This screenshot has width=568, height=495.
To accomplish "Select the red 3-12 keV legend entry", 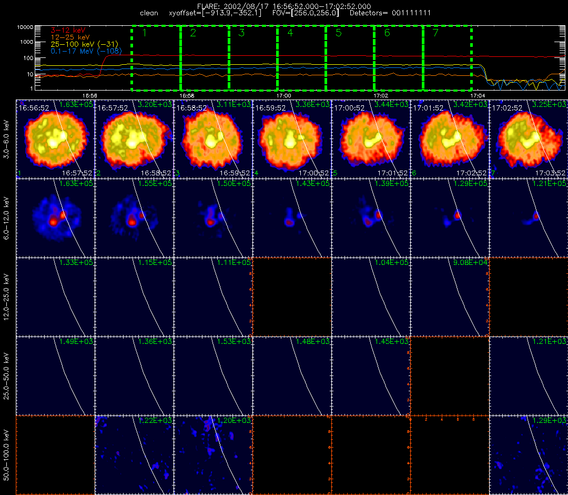I will (x=68, y=31).
